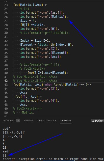The height and width of the screenshot is (161, 104).
Task: Click recursive call 'foo(T,I+1,Acc+Element);'
Action: tap(48, 73)
